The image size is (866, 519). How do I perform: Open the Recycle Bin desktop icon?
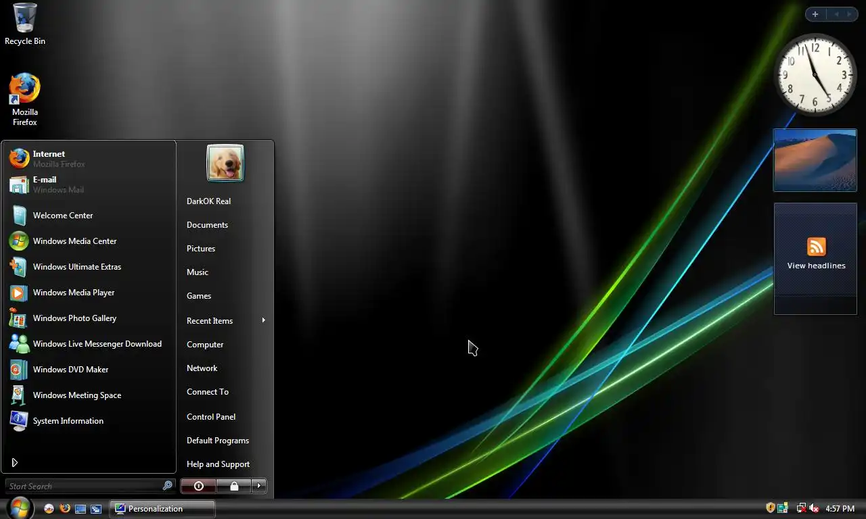point(25,24)
